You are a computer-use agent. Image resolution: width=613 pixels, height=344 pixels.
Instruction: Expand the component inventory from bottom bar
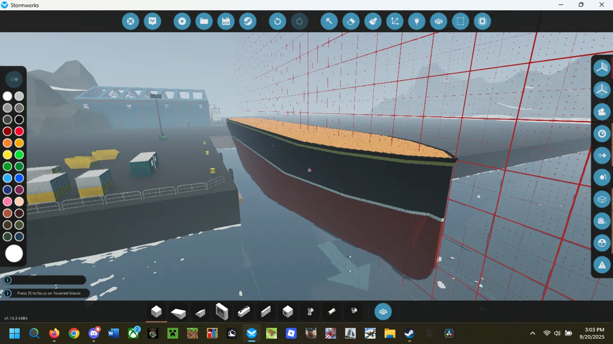pos(383,312)
